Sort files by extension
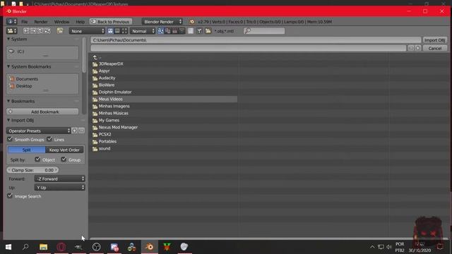Image resolution: width=452 pixels, height=254 pixels. 168,31
